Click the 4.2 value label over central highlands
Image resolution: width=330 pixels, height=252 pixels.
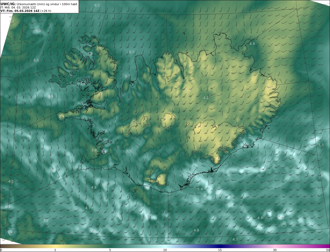206,98
